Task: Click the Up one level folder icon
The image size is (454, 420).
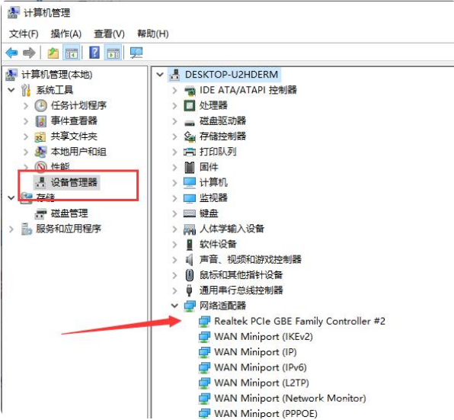Action: click(53, 53)
